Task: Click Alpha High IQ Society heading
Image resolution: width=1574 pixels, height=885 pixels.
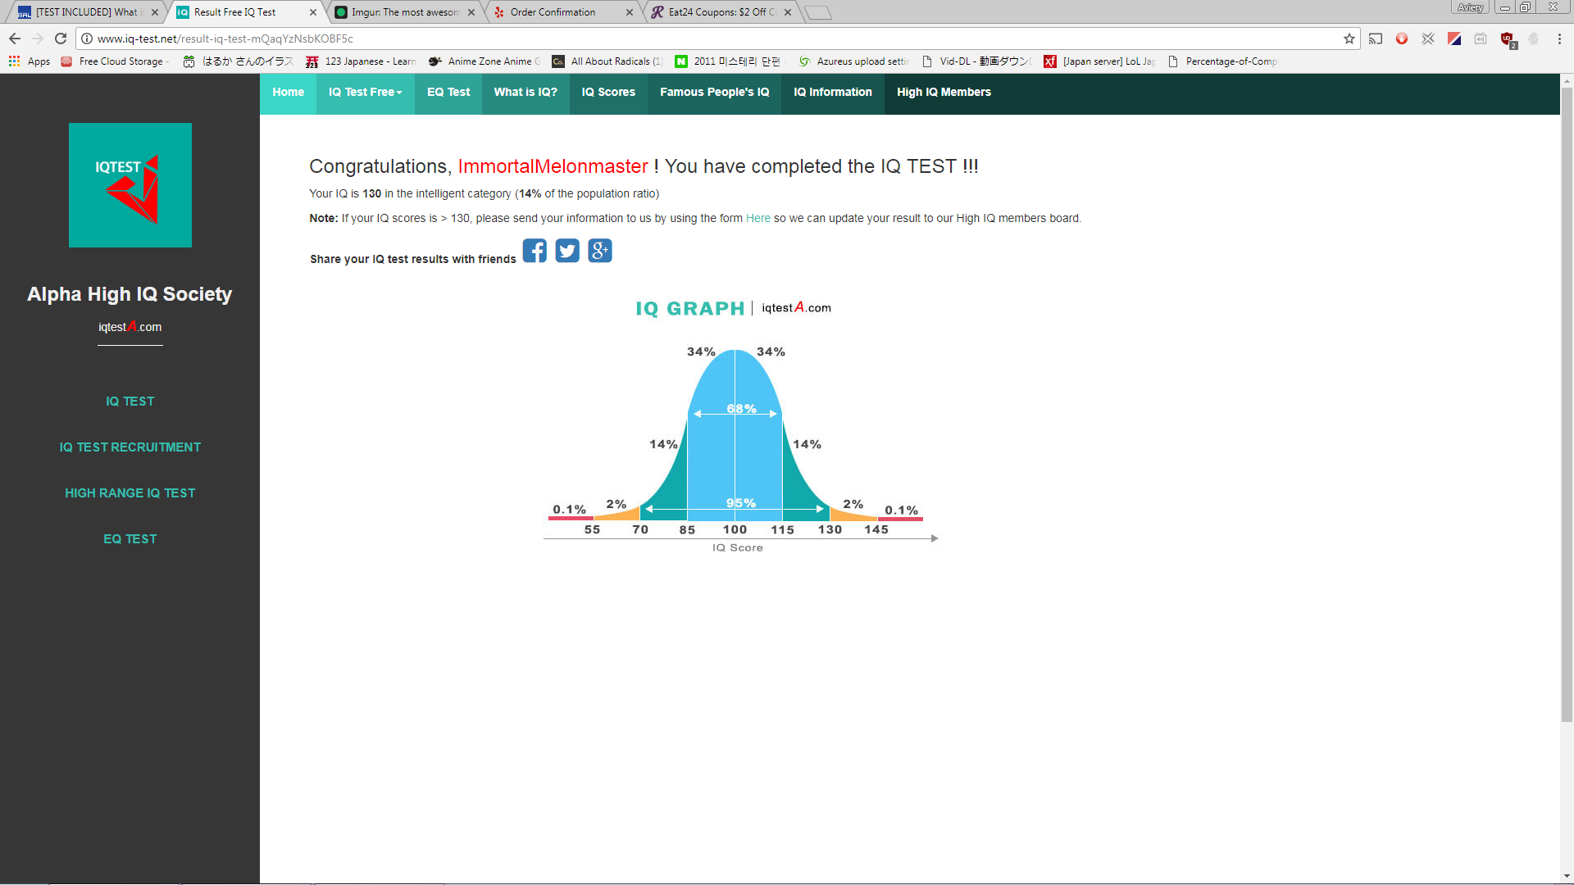Action: (130, 294)
